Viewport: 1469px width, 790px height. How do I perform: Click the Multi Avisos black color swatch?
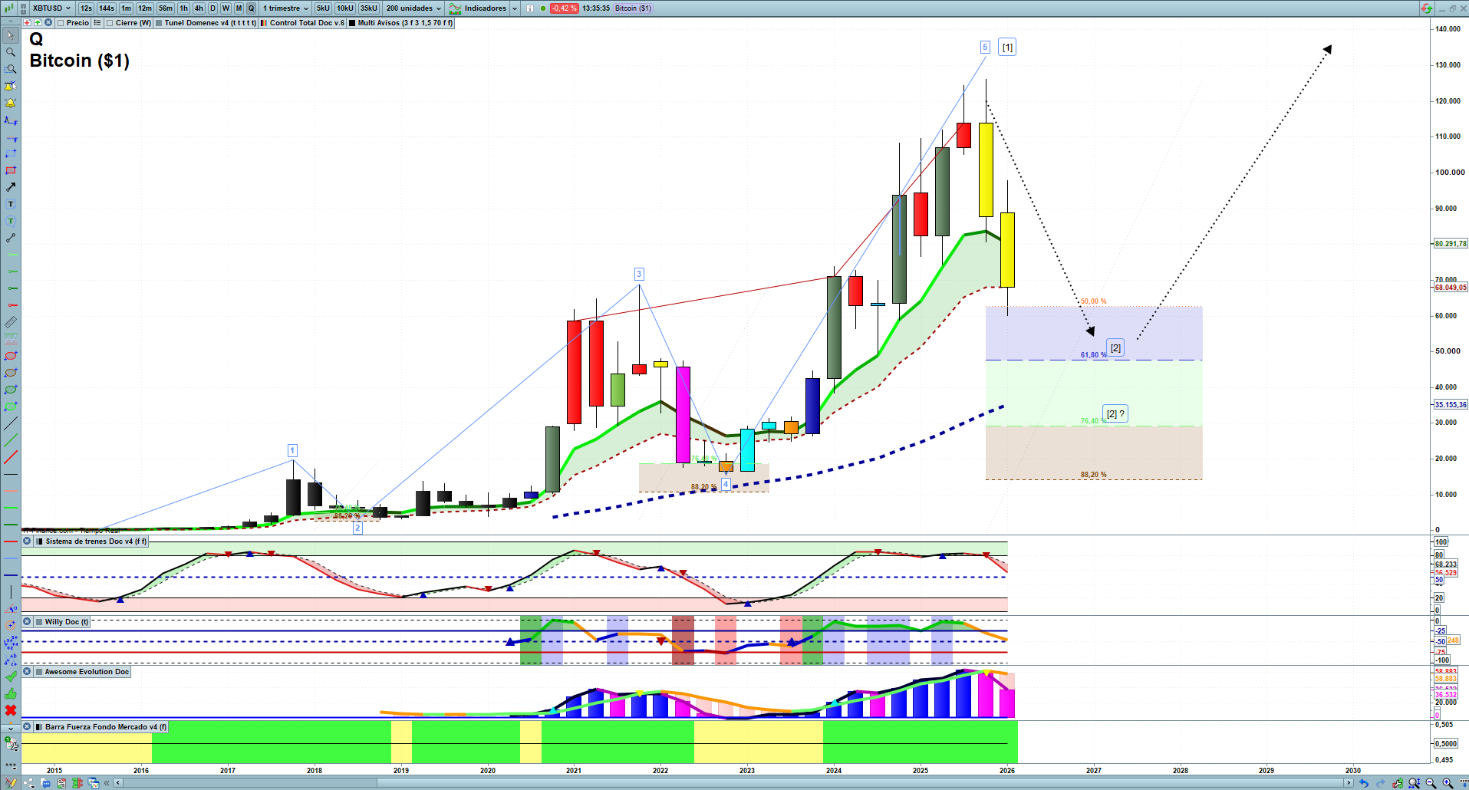(x=353, y=23)
